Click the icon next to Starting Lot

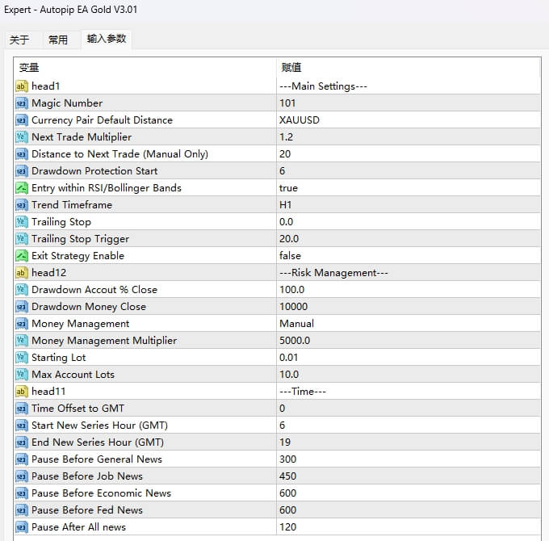[22, 358]
